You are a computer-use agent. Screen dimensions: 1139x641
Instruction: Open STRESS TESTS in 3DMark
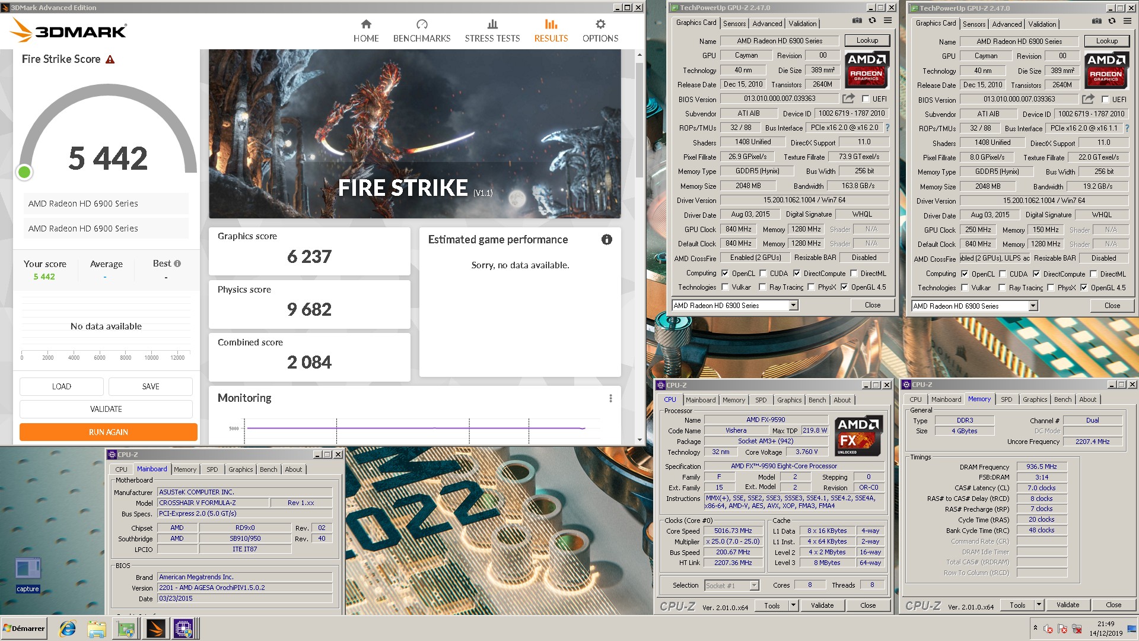click(492, 31)
